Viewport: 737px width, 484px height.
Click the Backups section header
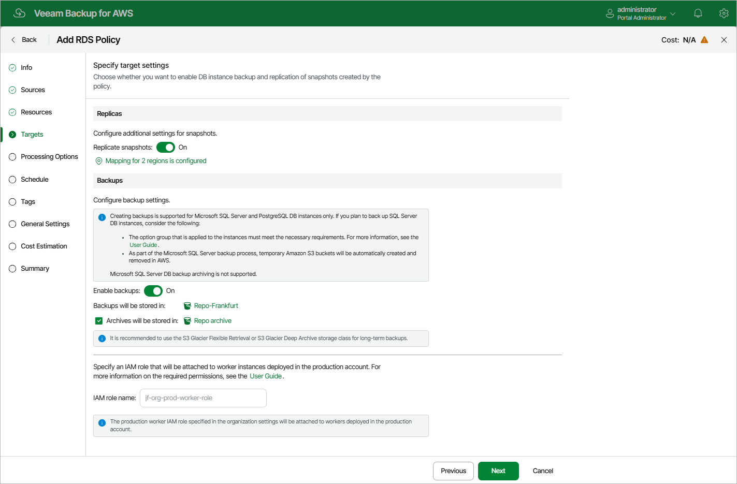coord(327,181)
